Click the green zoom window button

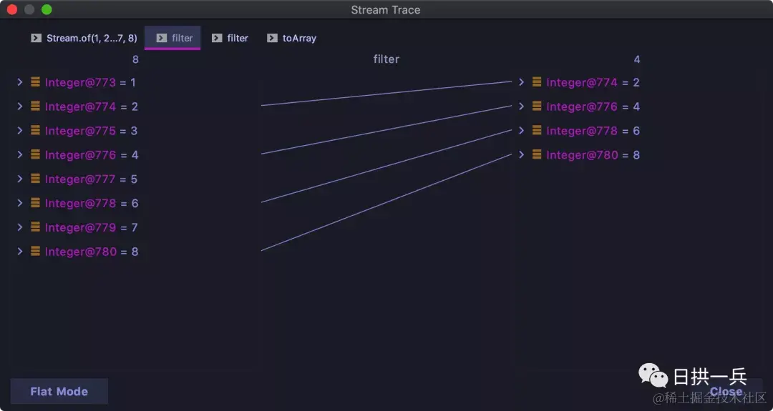click(x=47, y=9)
